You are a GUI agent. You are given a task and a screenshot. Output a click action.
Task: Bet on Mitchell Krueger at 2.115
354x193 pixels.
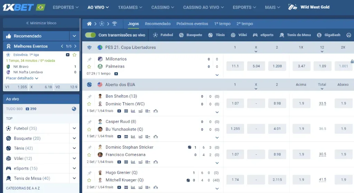pyautogui.click(x=277, y=180)
